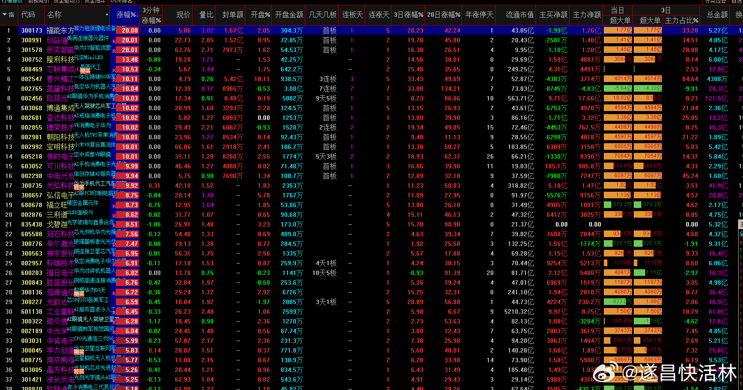743x390 pixels.
Task: Click the 挂卖 badge on 华力创通 row
Action: coord(79,352)
